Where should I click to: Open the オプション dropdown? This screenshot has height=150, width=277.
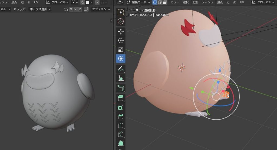(101, 9)
